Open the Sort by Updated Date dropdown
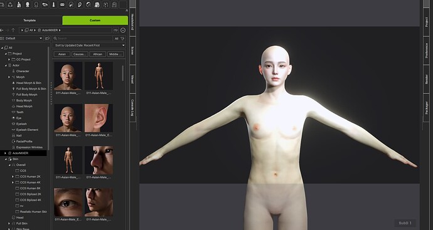The width and height of the screenshot is (433, 230). (x=89, y=45)
